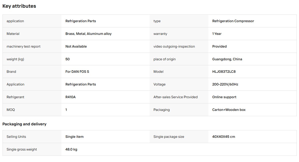Select the Not Available value
This screenshot has width=299, height=162.
(76, 46)
